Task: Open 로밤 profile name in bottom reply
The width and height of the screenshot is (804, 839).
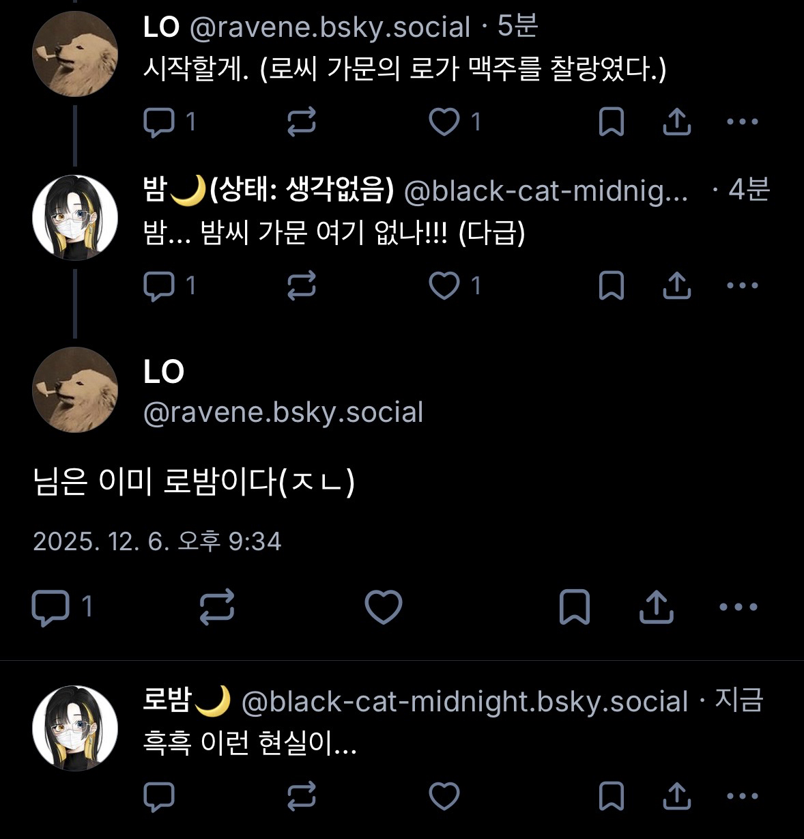Action: (166, 701)
